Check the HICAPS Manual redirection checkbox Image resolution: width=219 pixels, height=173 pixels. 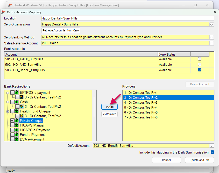[12, 125]
